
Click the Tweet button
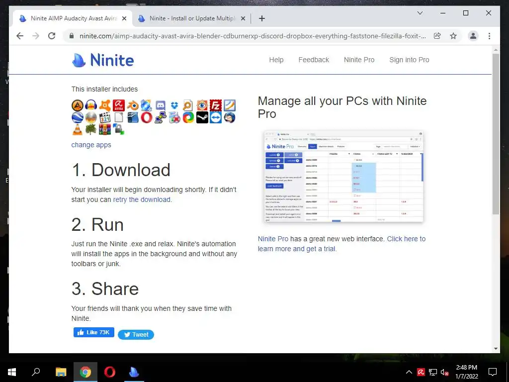[136, 335]
